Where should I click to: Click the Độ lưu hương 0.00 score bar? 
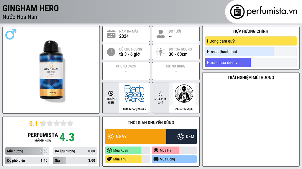pos(75,151)
